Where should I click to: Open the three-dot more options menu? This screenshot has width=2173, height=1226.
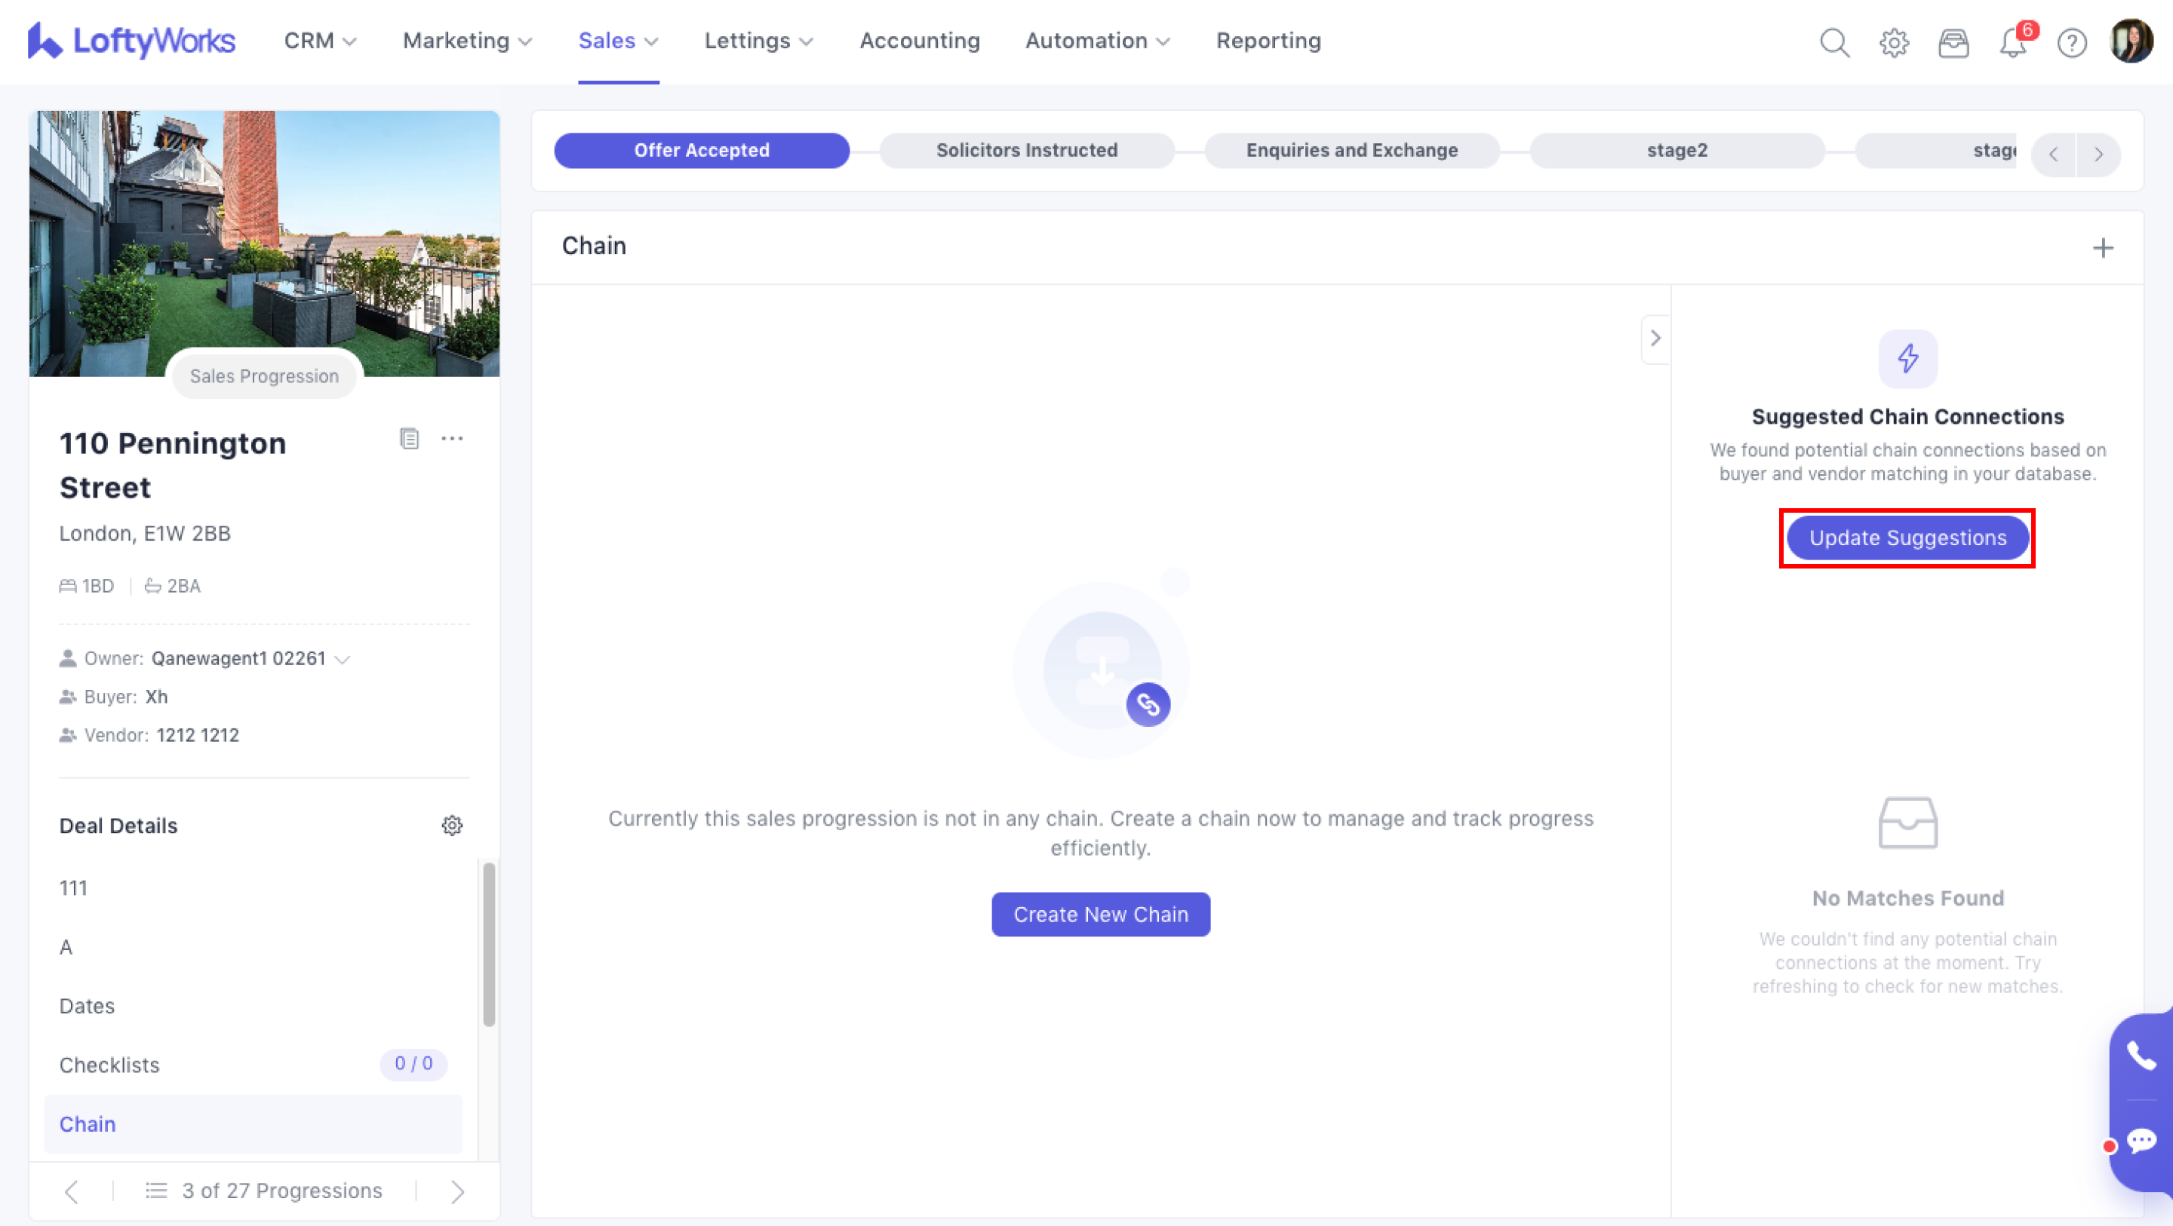tap(452, 439)
